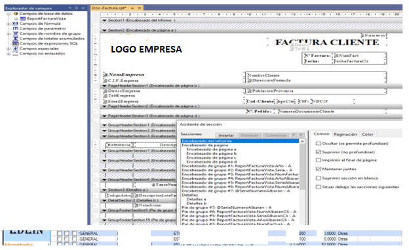409x250 pixels.
Task: Click the Campos de parámetro icon
Action: (15, 28)
